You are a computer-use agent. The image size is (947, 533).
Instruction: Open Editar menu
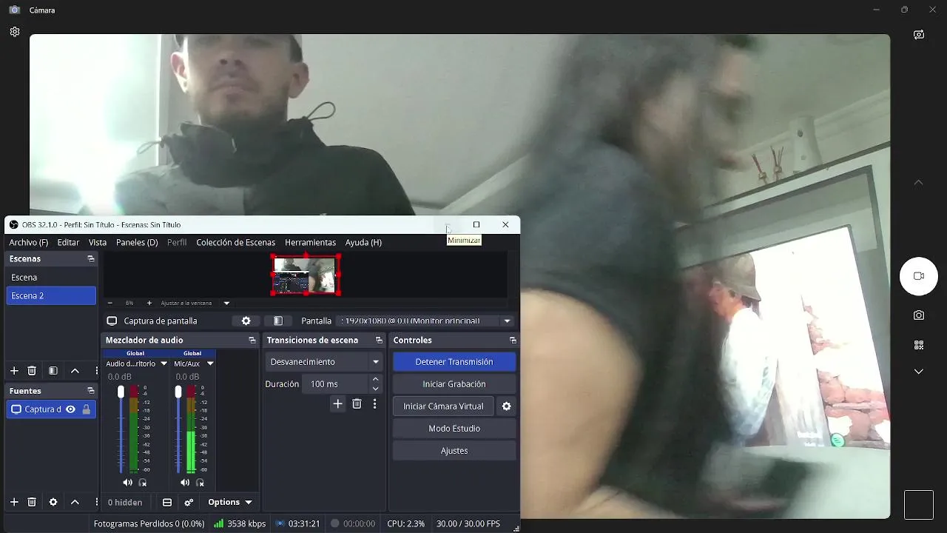(68, 242)
